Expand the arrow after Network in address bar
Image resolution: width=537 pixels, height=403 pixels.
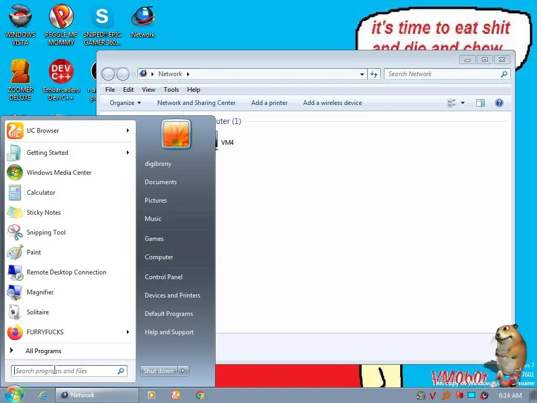[188, 74]
